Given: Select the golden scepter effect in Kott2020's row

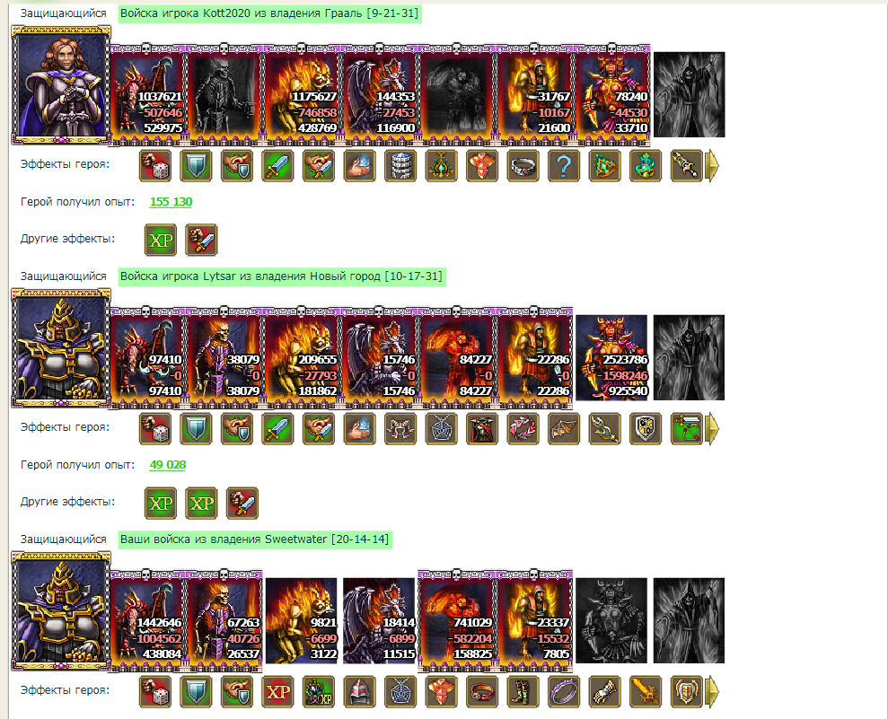Looking at the screenshot, I should click(686, 166).
